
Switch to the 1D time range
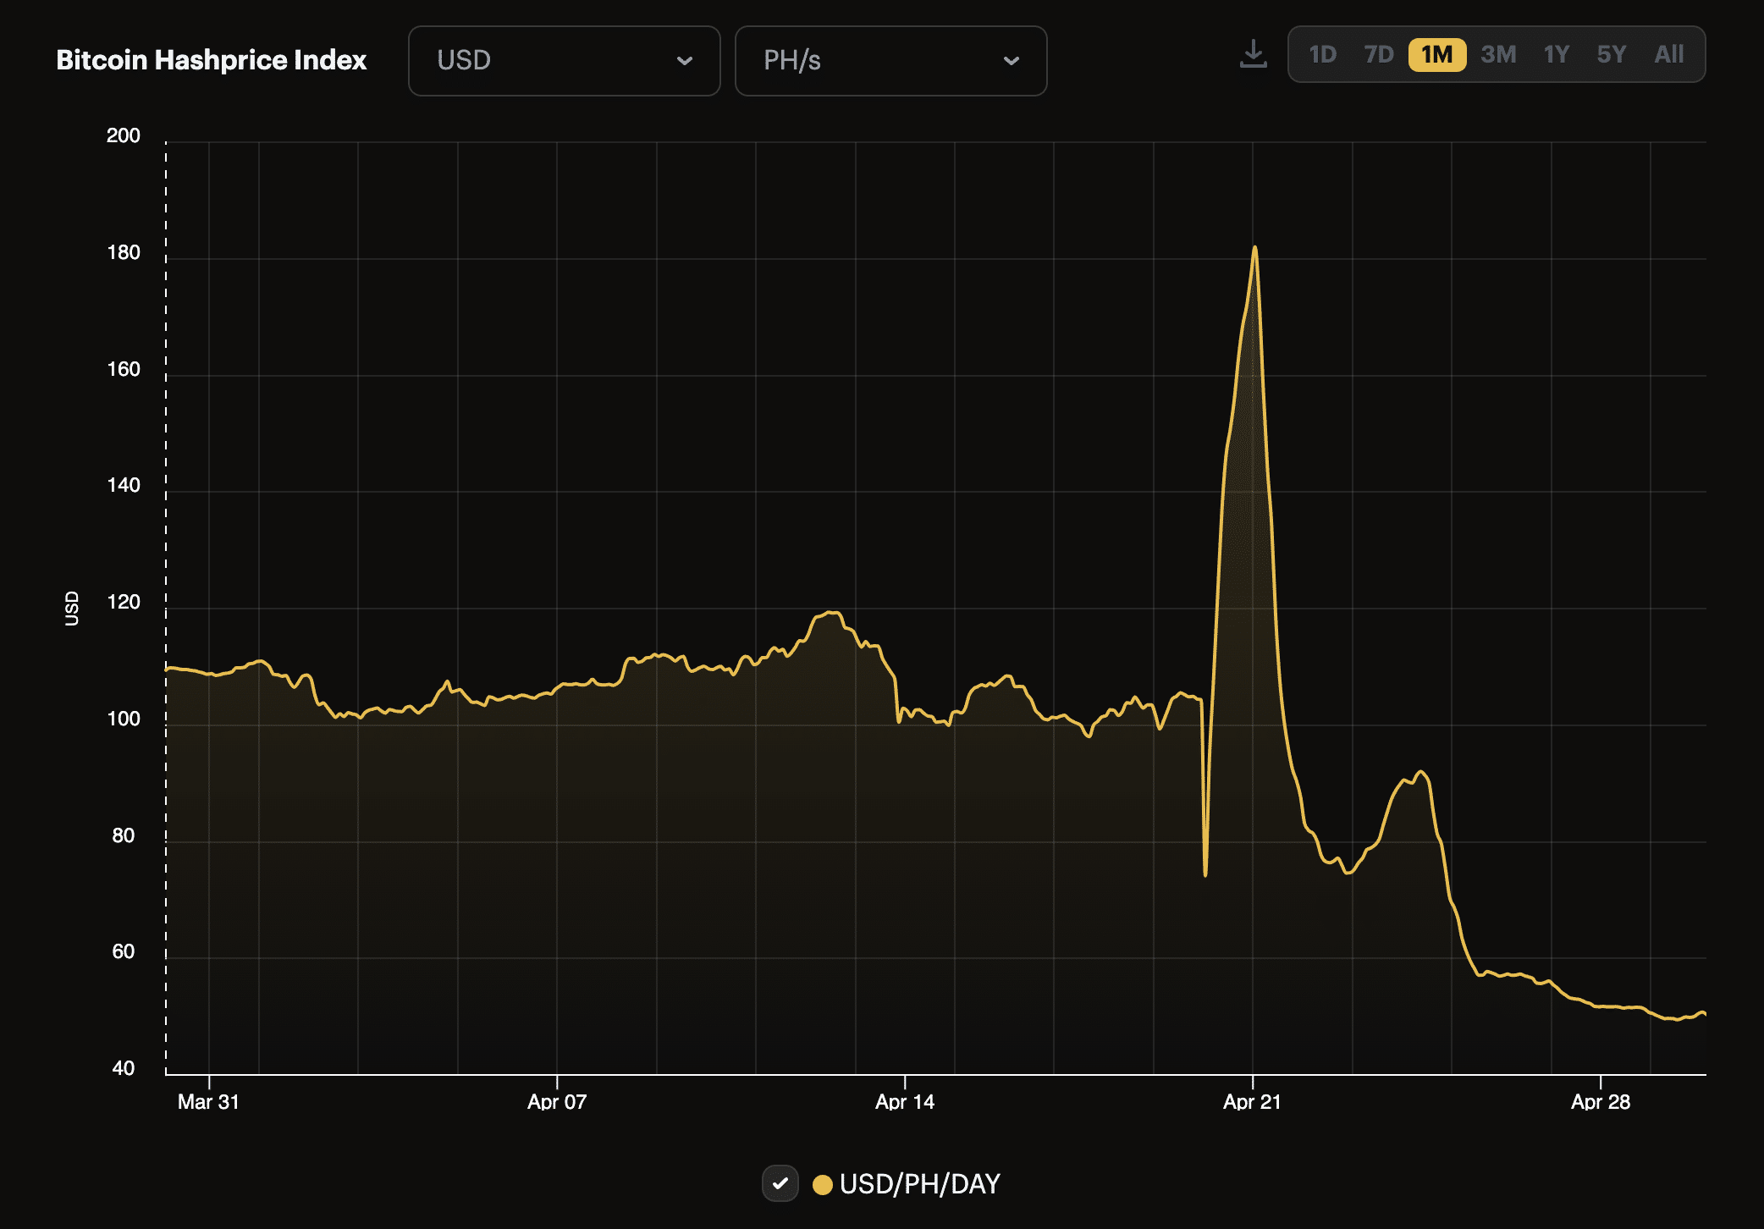pos(1322,55)
